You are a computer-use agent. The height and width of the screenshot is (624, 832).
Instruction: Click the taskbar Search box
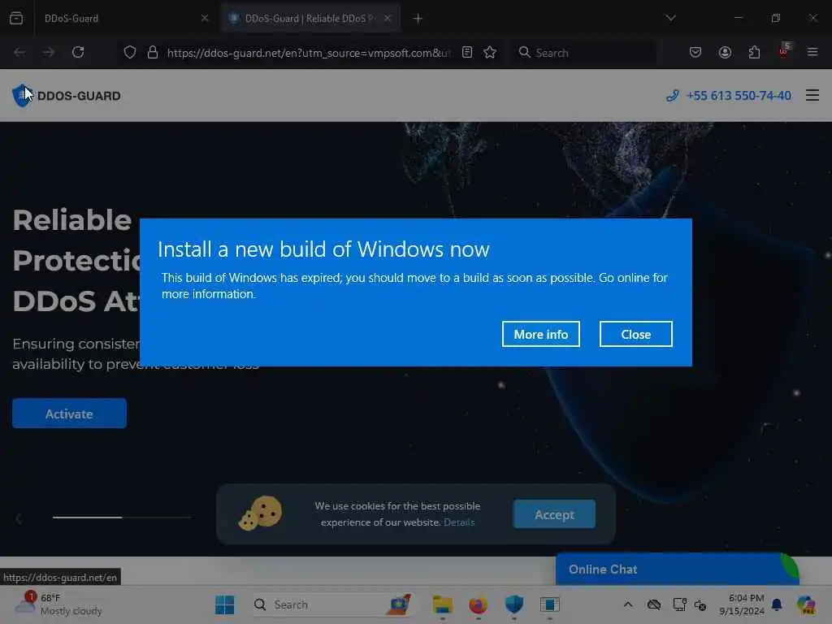tap(333, 604)
